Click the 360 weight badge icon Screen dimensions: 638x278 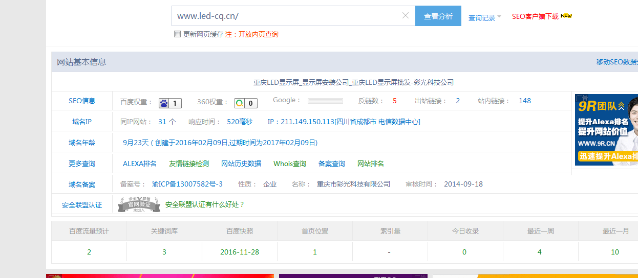click(x=246, y=103)
